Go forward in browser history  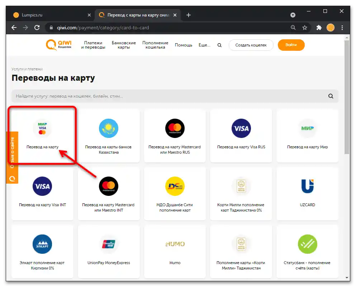[x=25, y=28]
